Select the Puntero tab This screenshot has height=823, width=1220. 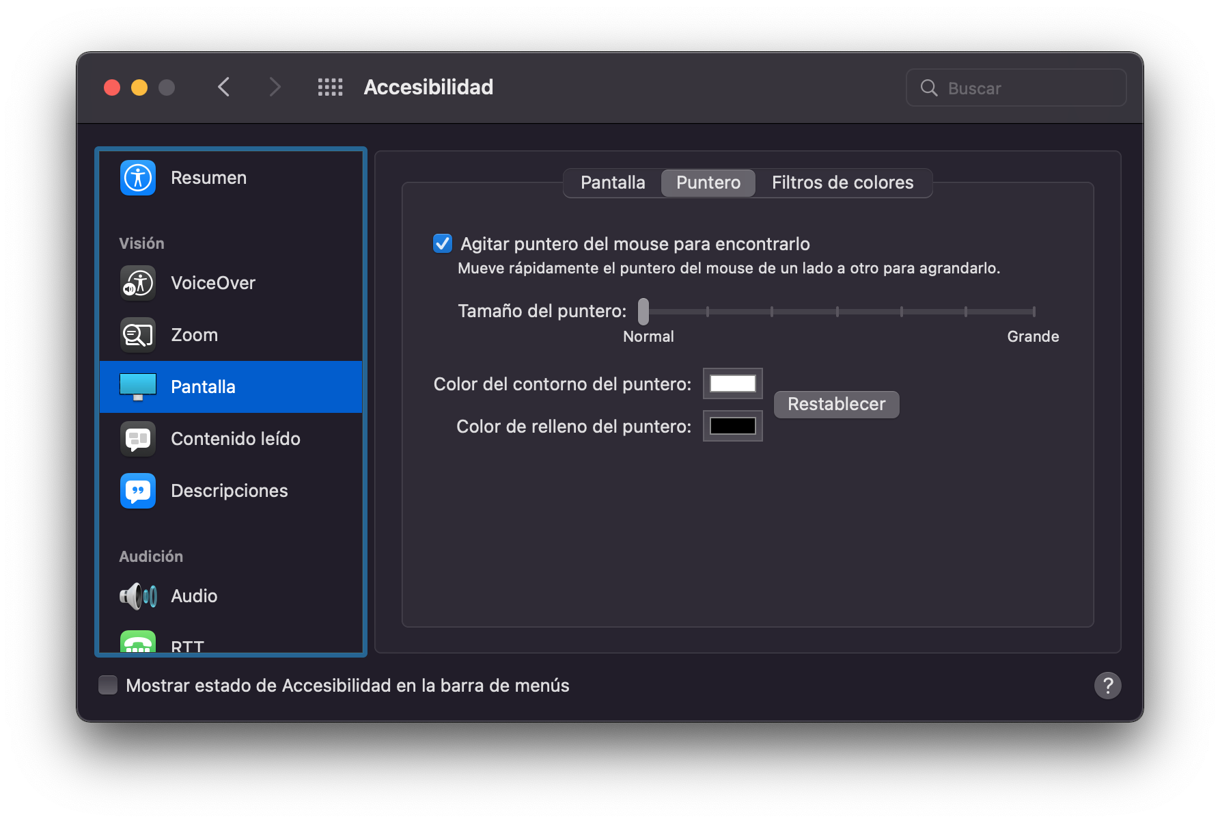pos(708,183)
